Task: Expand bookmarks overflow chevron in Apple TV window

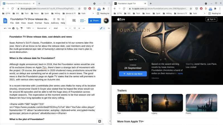Action: point(205,13)
